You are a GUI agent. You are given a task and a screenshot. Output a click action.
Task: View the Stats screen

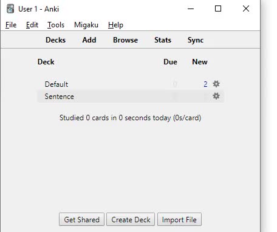(163, 40)
